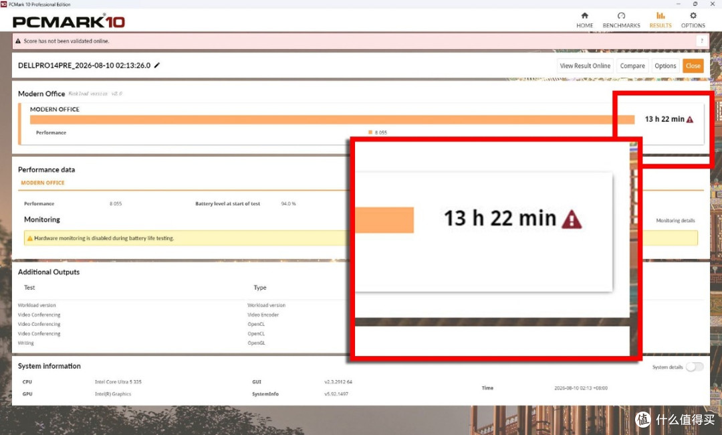722x435 pixels.
Task: Click the SystemInfo version v5.92.1497
Action: (x=336, y=394)
